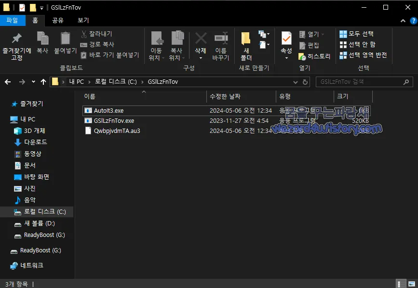Click 히스토리 history command
The image size is (418, 288).
tap(314, 56)
